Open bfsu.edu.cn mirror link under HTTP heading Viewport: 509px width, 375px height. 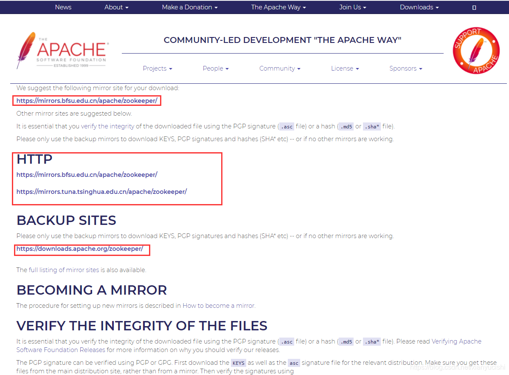click(87, 175)
